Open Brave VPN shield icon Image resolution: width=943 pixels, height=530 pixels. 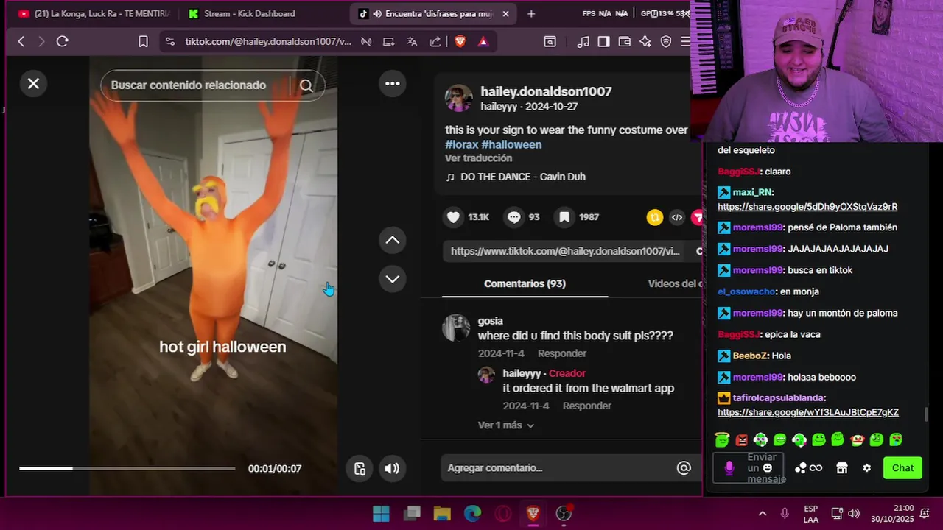[x=666, y=42]
